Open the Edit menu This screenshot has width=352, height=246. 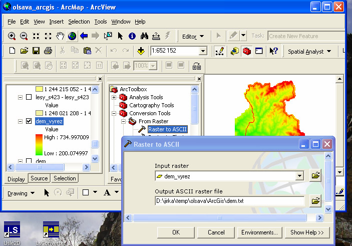(x=25, y=22)
